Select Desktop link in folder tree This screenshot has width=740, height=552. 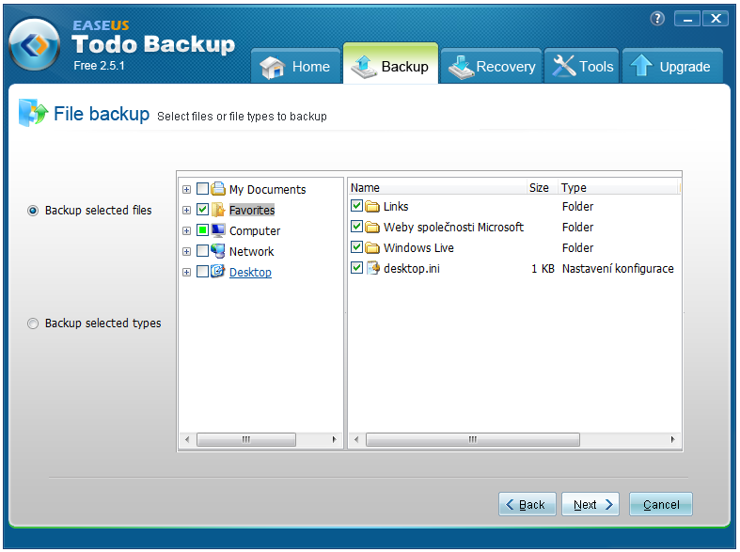(x=250, y=272)
